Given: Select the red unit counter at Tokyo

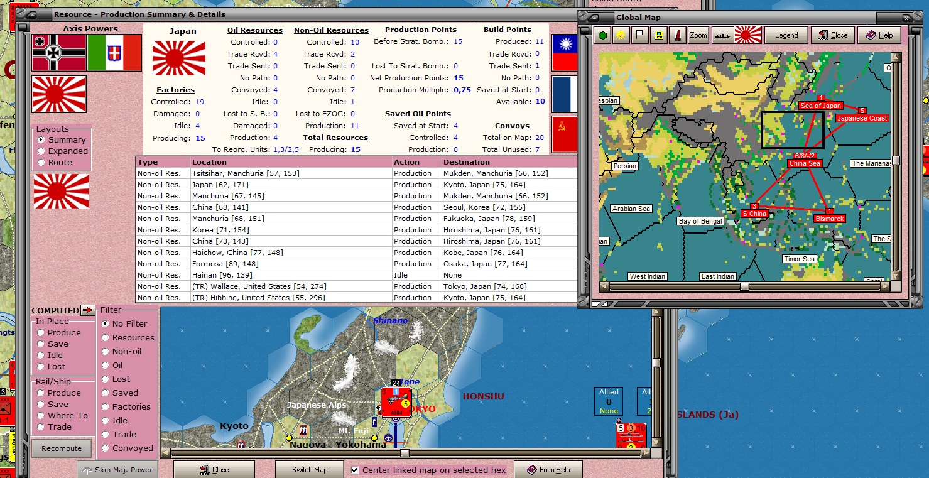Looking at the screenshot, I should click(x=396, y=403).
